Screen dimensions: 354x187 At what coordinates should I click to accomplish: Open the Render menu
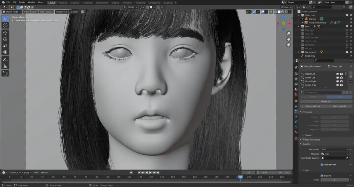point(22,2)
